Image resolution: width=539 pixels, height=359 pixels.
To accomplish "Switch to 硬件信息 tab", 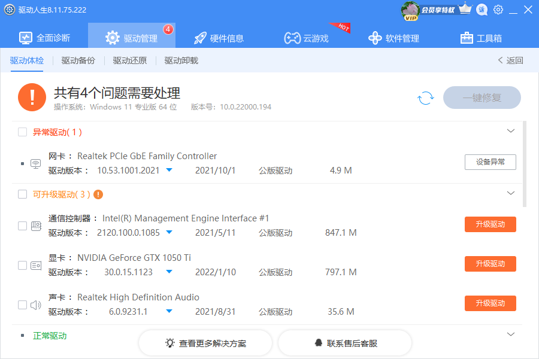I will [219, 38].
